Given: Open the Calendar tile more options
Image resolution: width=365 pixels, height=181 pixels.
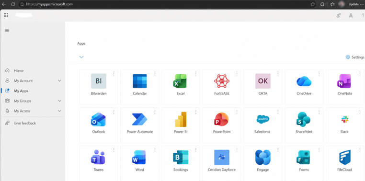Looking at the screenshot, I should click(x=155, y=74).
